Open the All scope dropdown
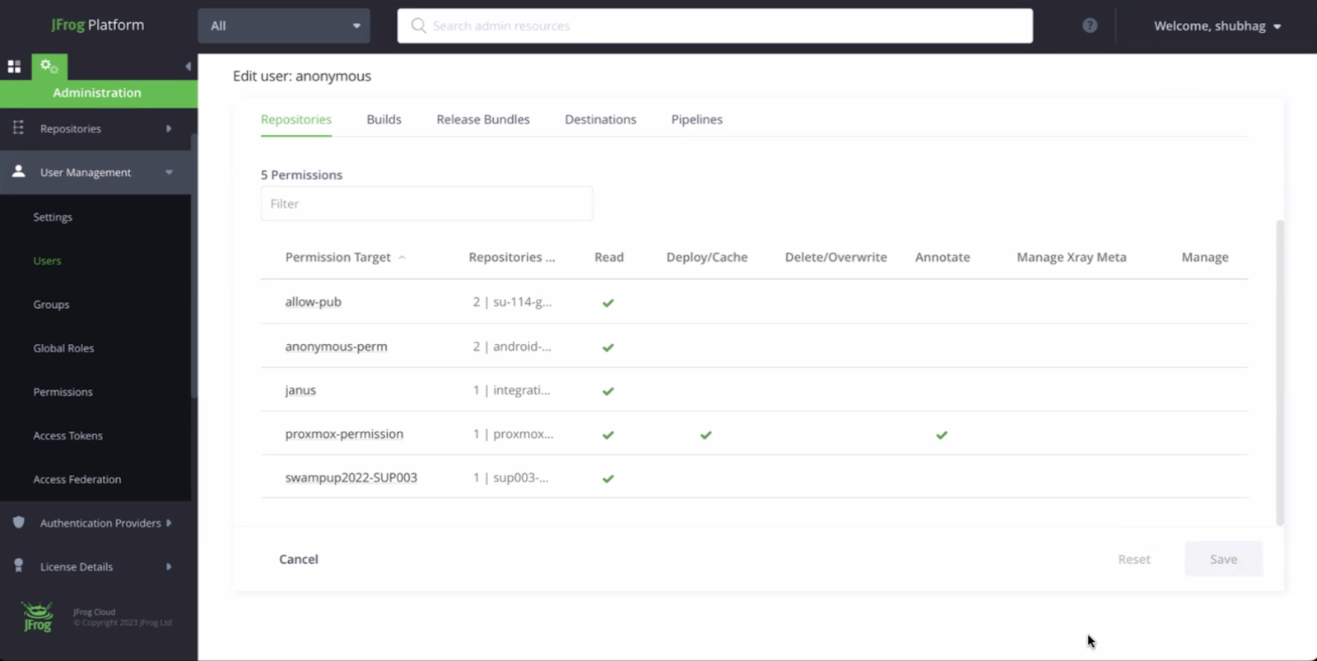 (284, 26)
